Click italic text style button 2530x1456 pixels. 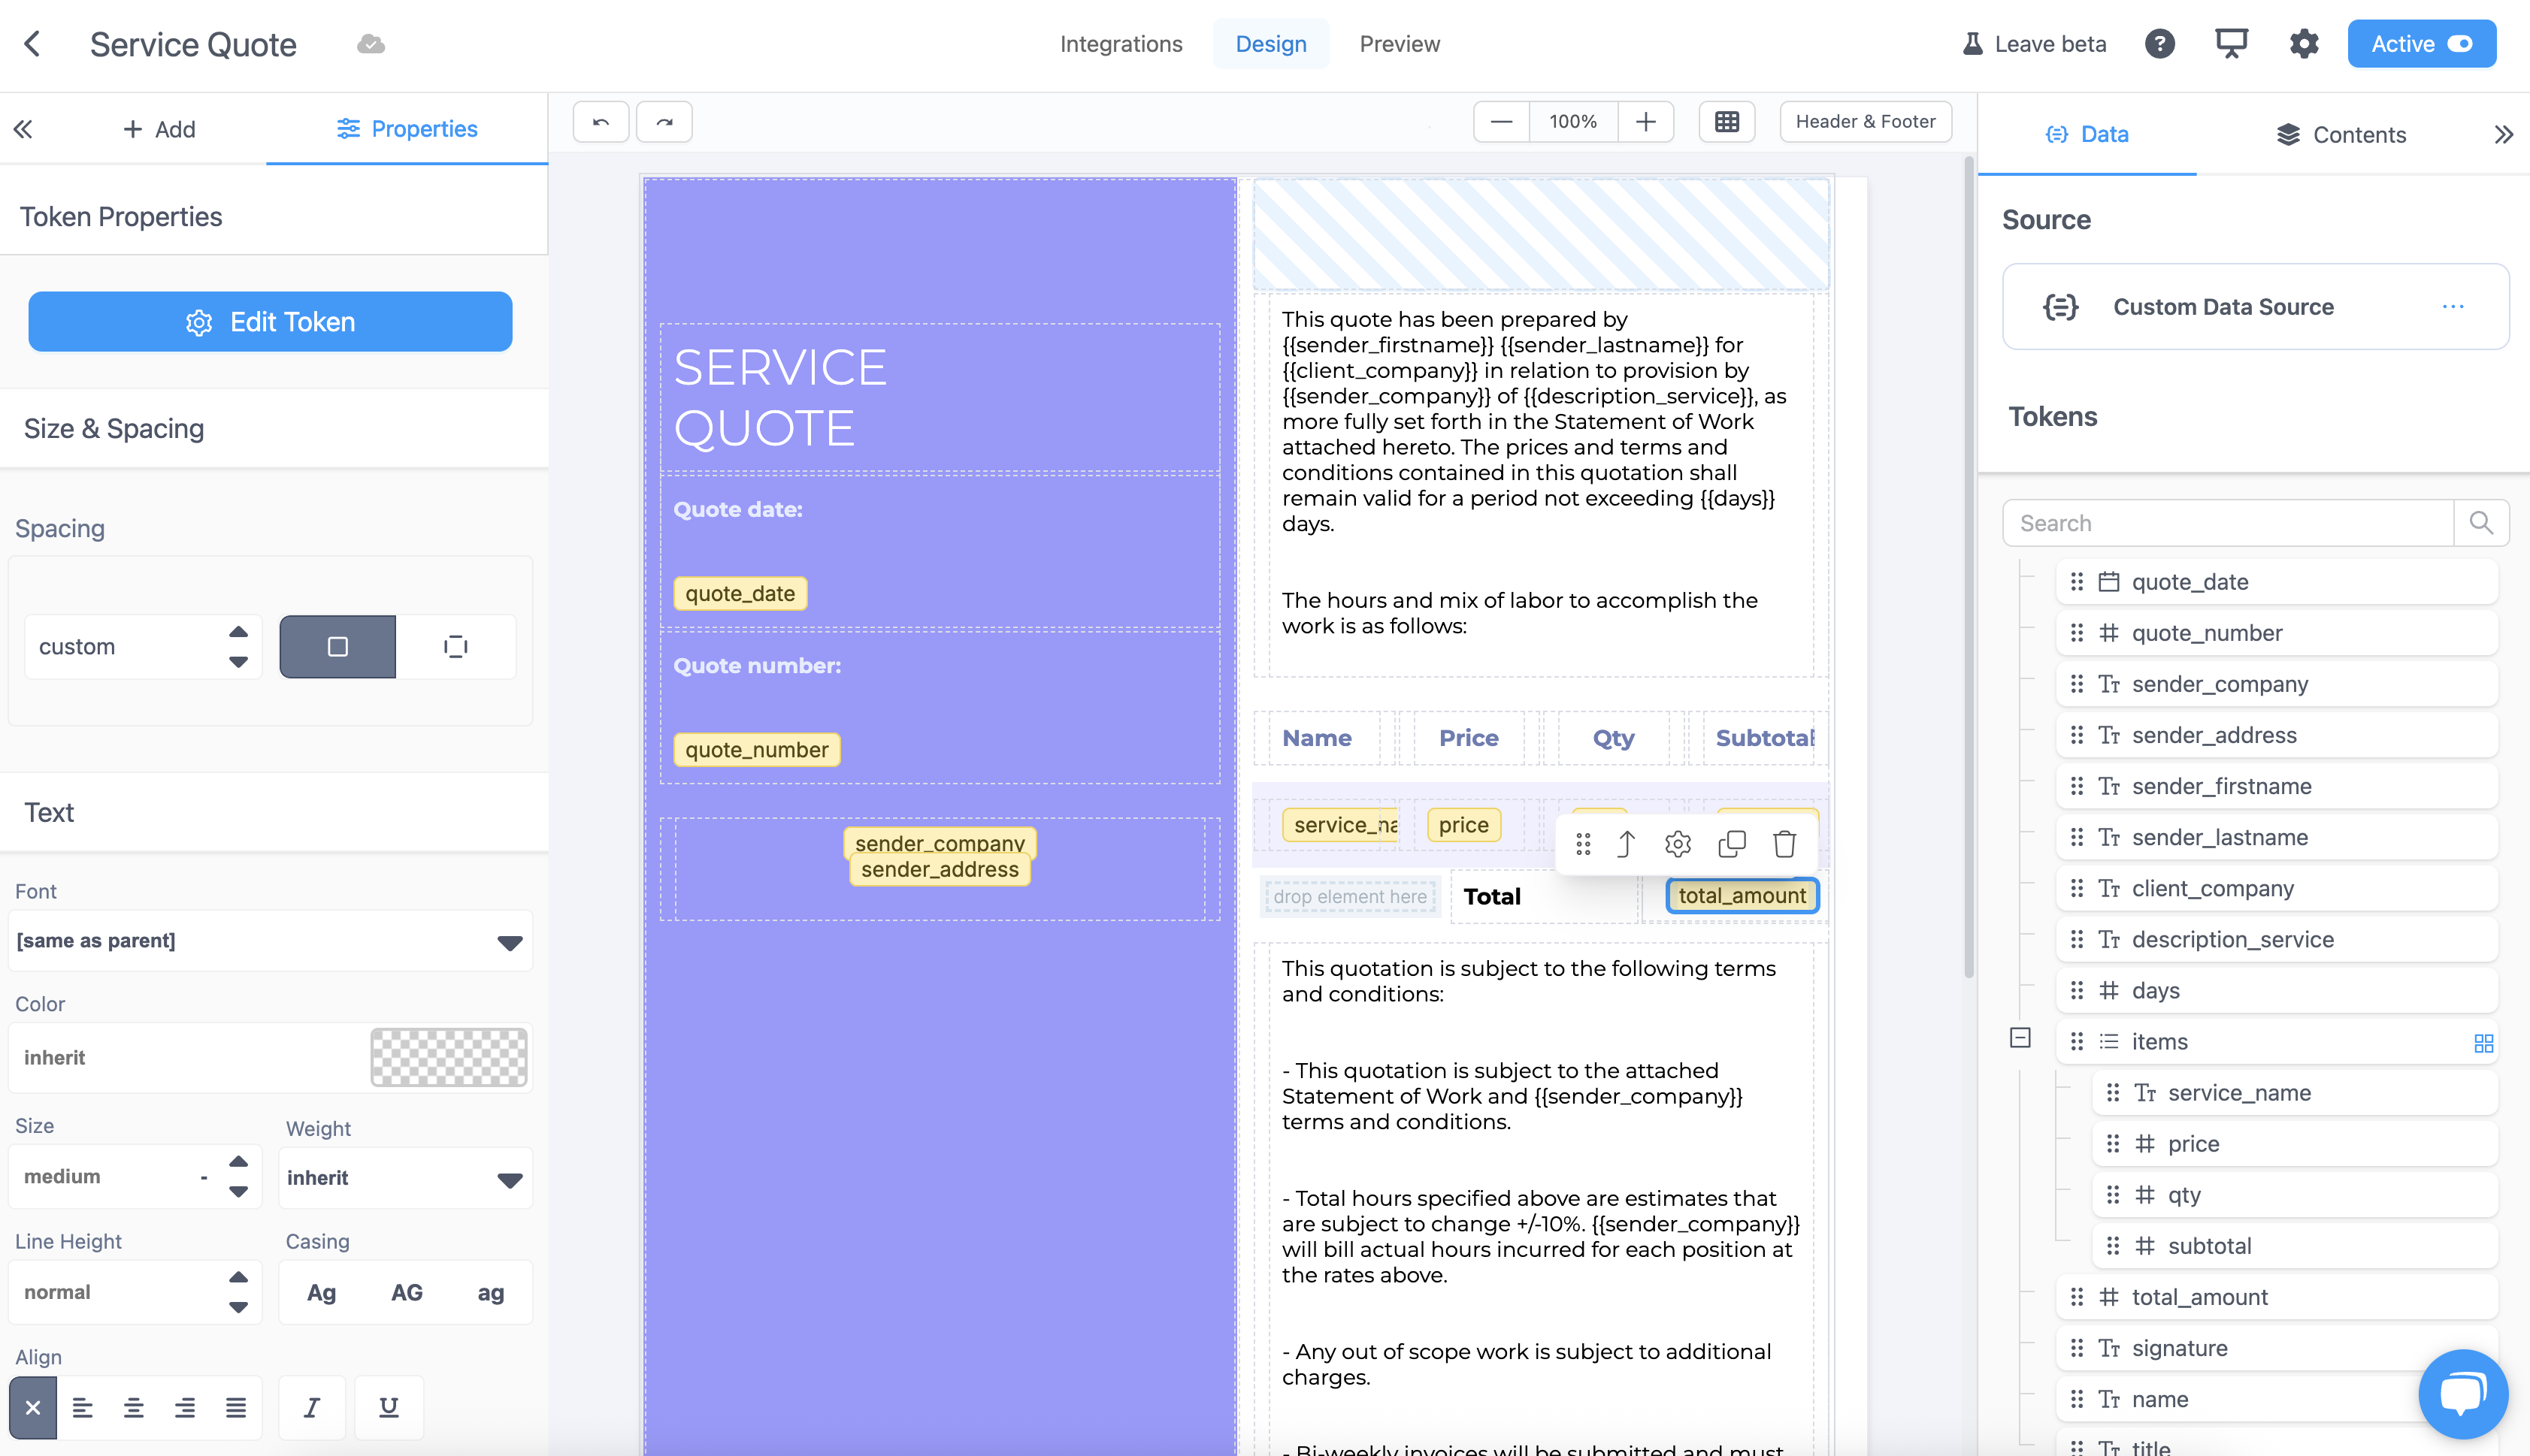pos(311,1407)
